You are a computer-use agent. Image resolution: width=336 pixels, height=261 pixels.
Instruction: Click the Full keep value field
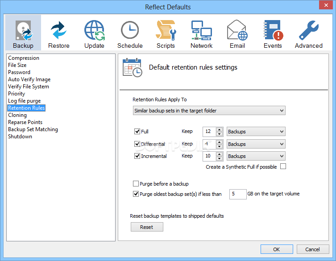point(209,132)
